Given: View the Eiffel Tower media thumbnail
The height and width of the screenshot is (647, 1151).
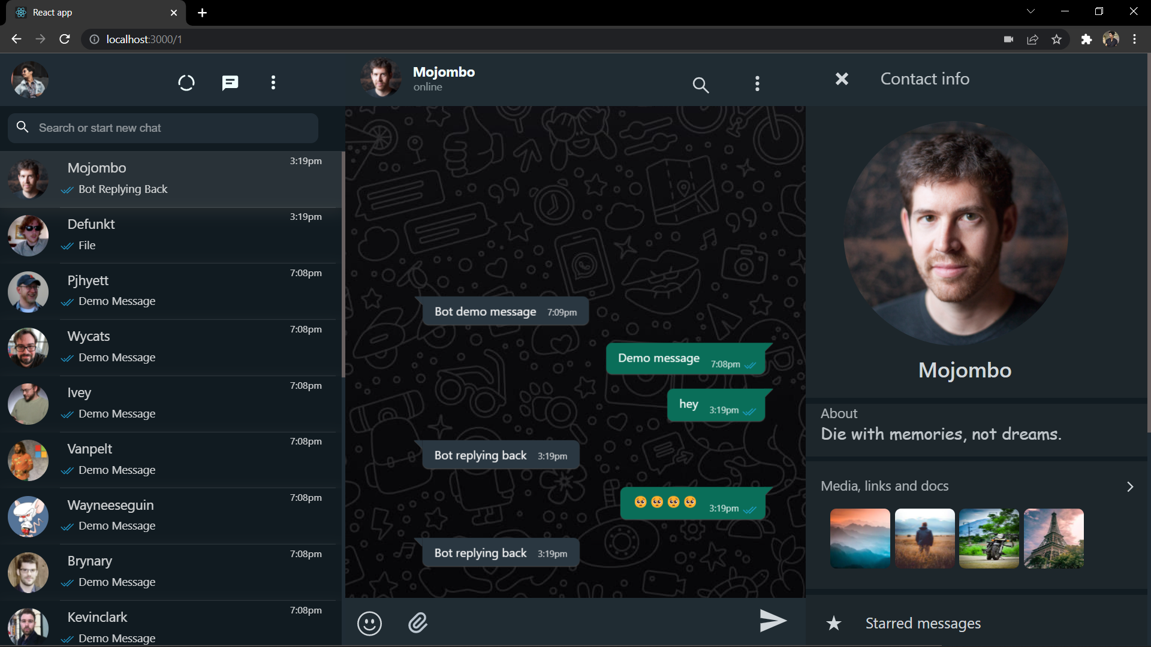Looking at the screenshot, I should pos(1053,538).
